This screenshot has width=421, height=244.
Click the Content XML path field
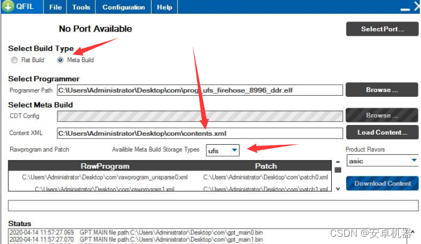click(200, 133)
